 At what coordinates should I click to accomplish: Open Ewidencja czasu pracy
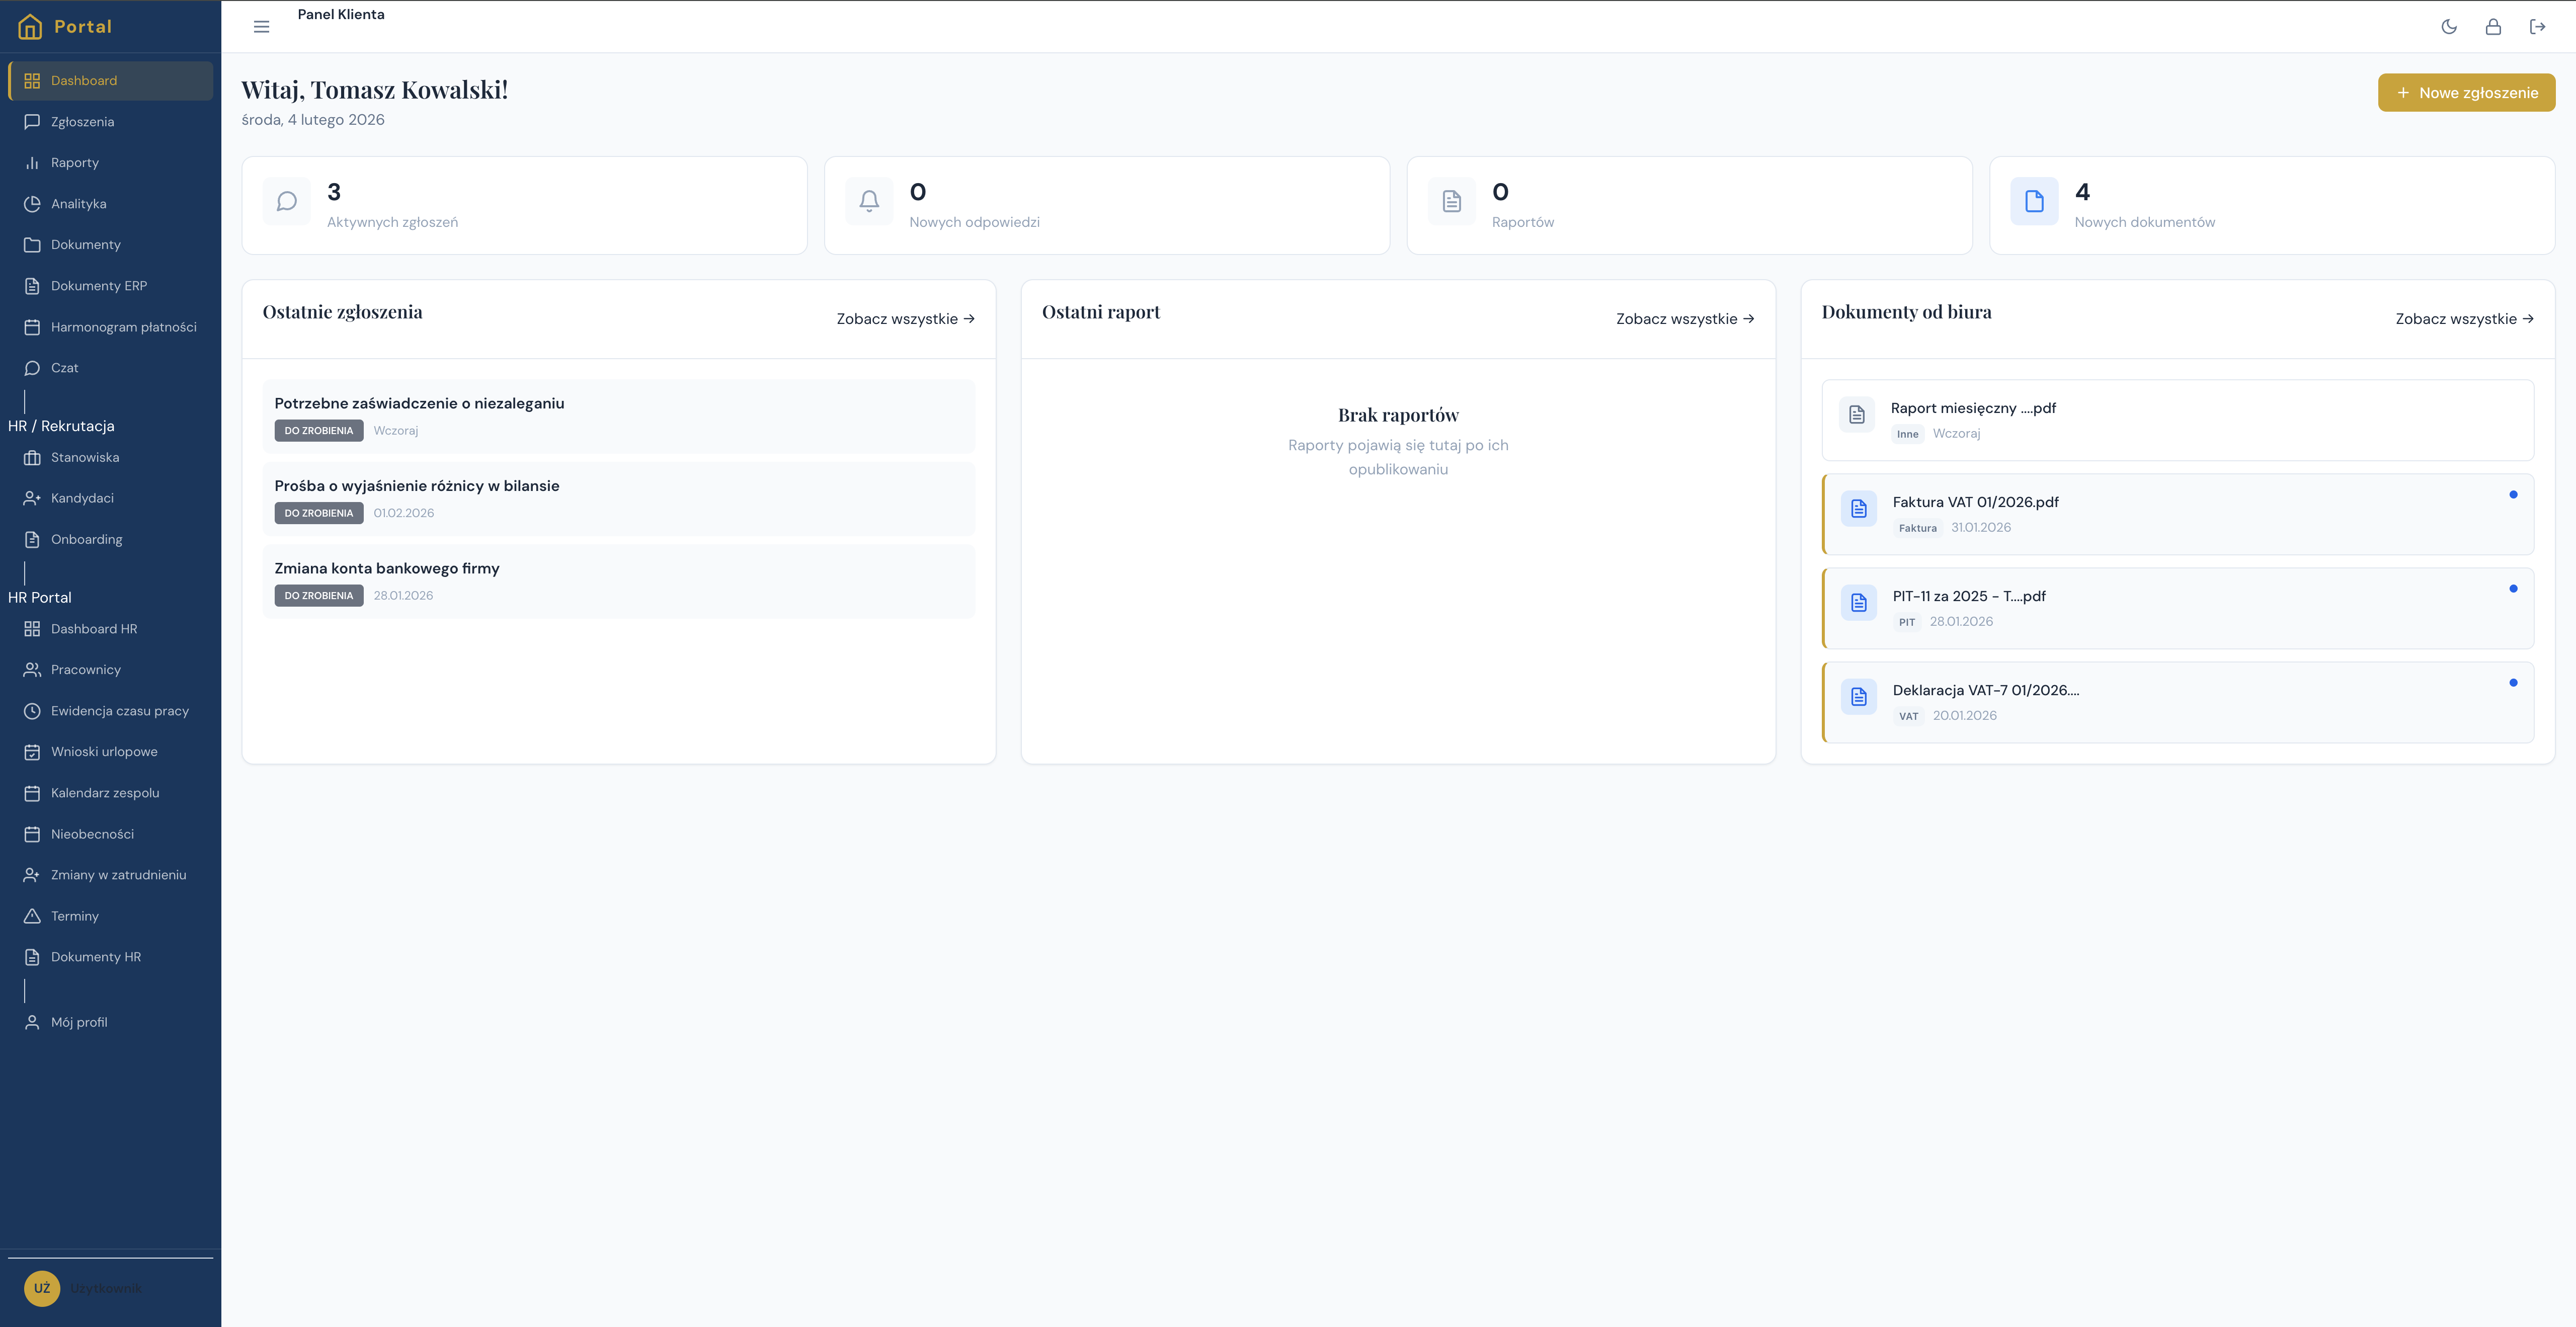pos(120,710)
